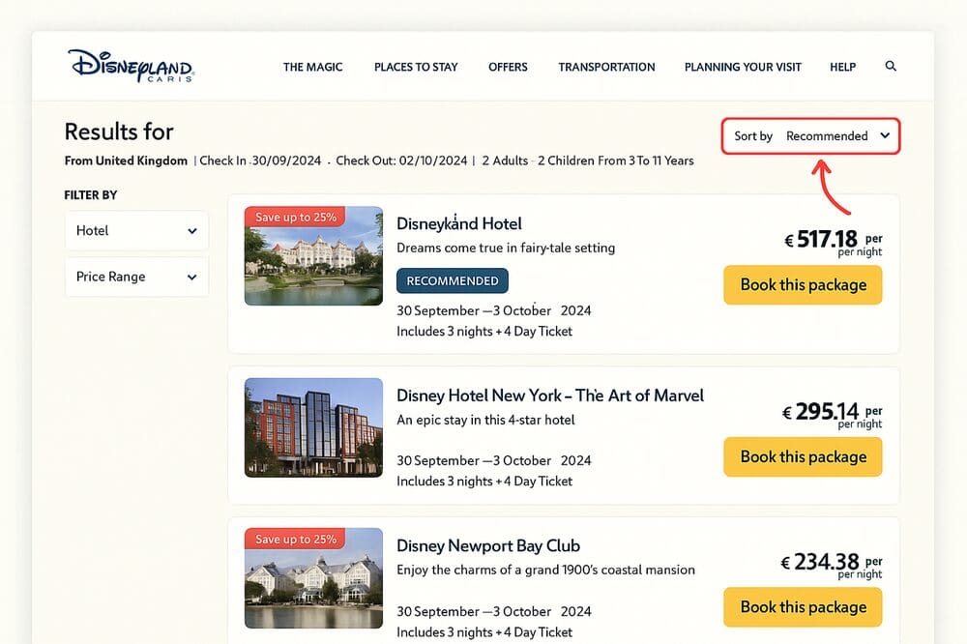This screenshot has width=967, height=644.
Task: Open the search magnifier icon
Action: [x=891, y=67]
